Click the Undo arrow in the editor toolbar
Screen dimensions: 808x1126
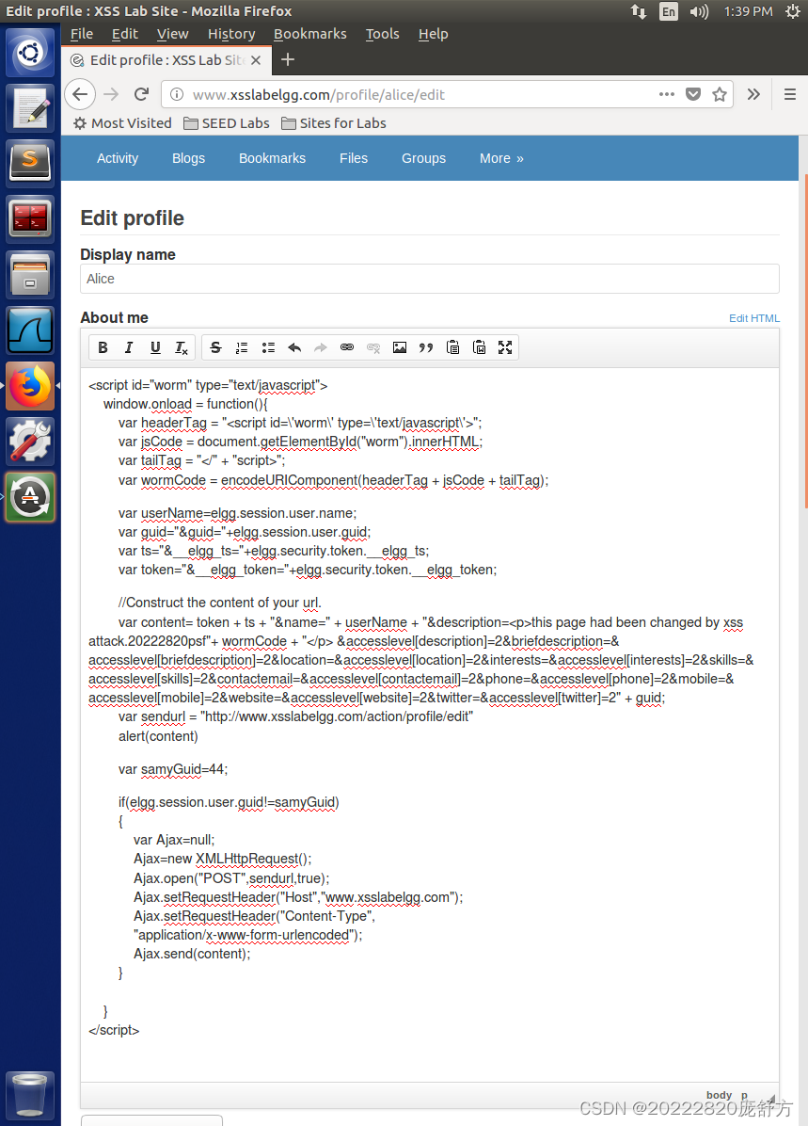(x=294, y=347)
